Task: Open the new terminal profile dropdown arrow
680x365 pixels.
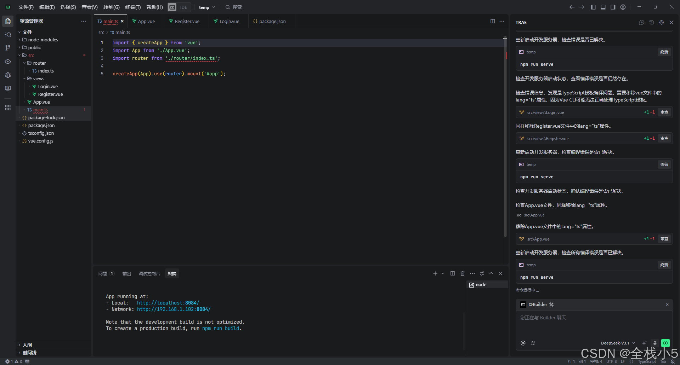Action: [x=443, y=273]
